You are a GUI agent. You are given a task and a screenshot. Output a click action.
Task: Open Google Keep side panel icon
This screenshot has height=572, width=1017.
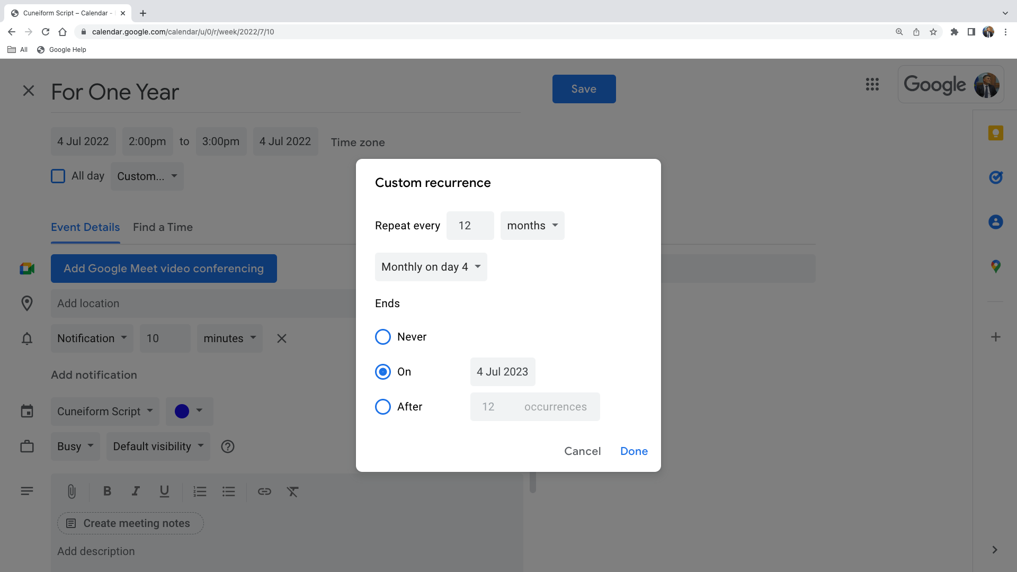[995, 133]
